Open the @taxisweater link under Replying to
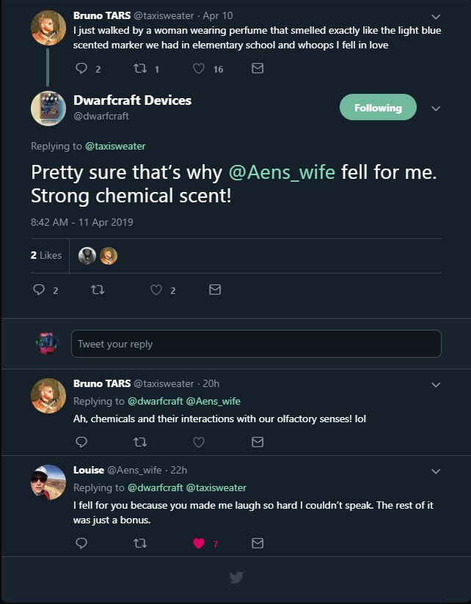Viewport: 471px width, 604px height. pyautogui.click(x=115, y=146)
